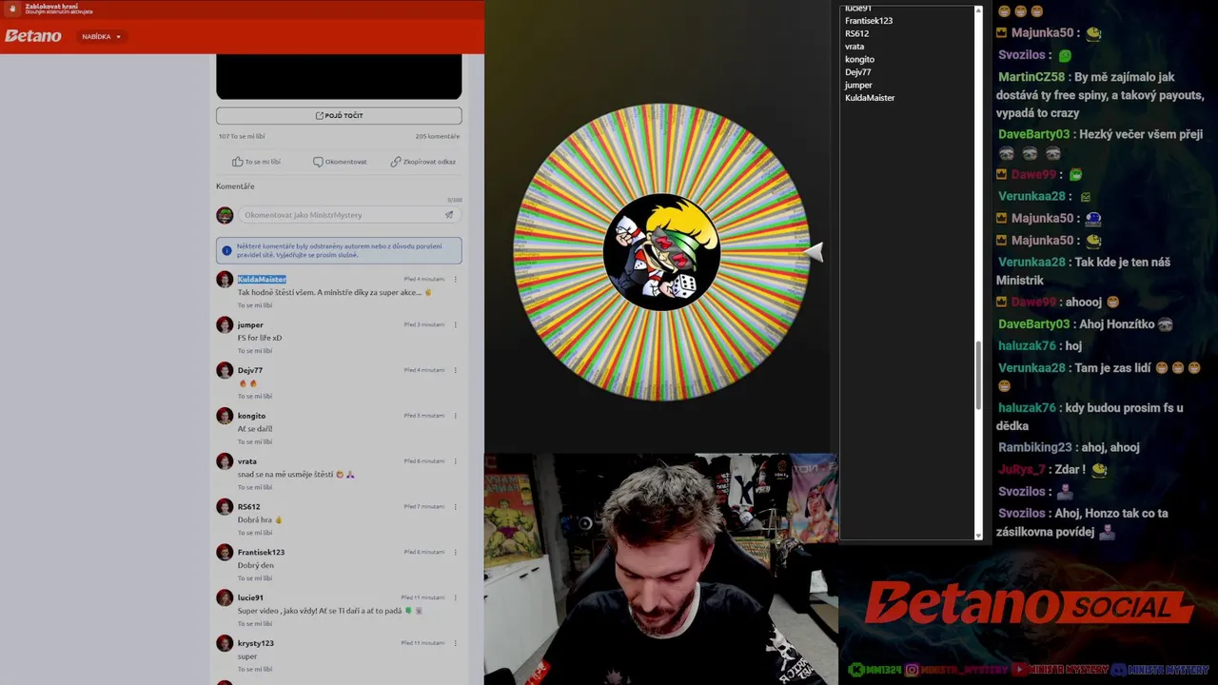
Task: Click lucie91's avatar in comments
Action: point(225,597)
